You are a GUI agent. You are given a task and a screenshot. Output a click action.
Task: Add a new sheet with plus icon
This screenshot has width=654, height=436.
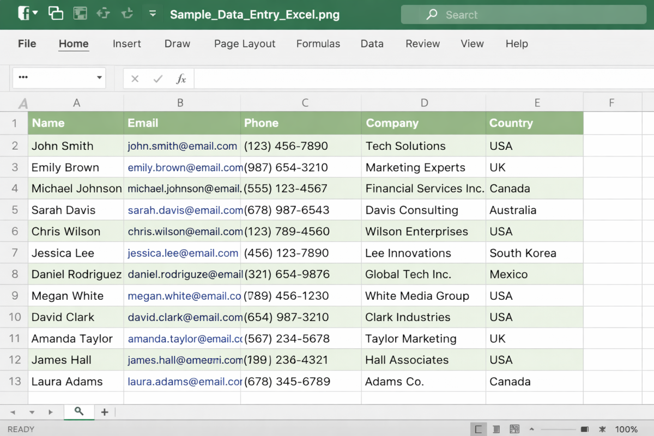pos(105,412)
